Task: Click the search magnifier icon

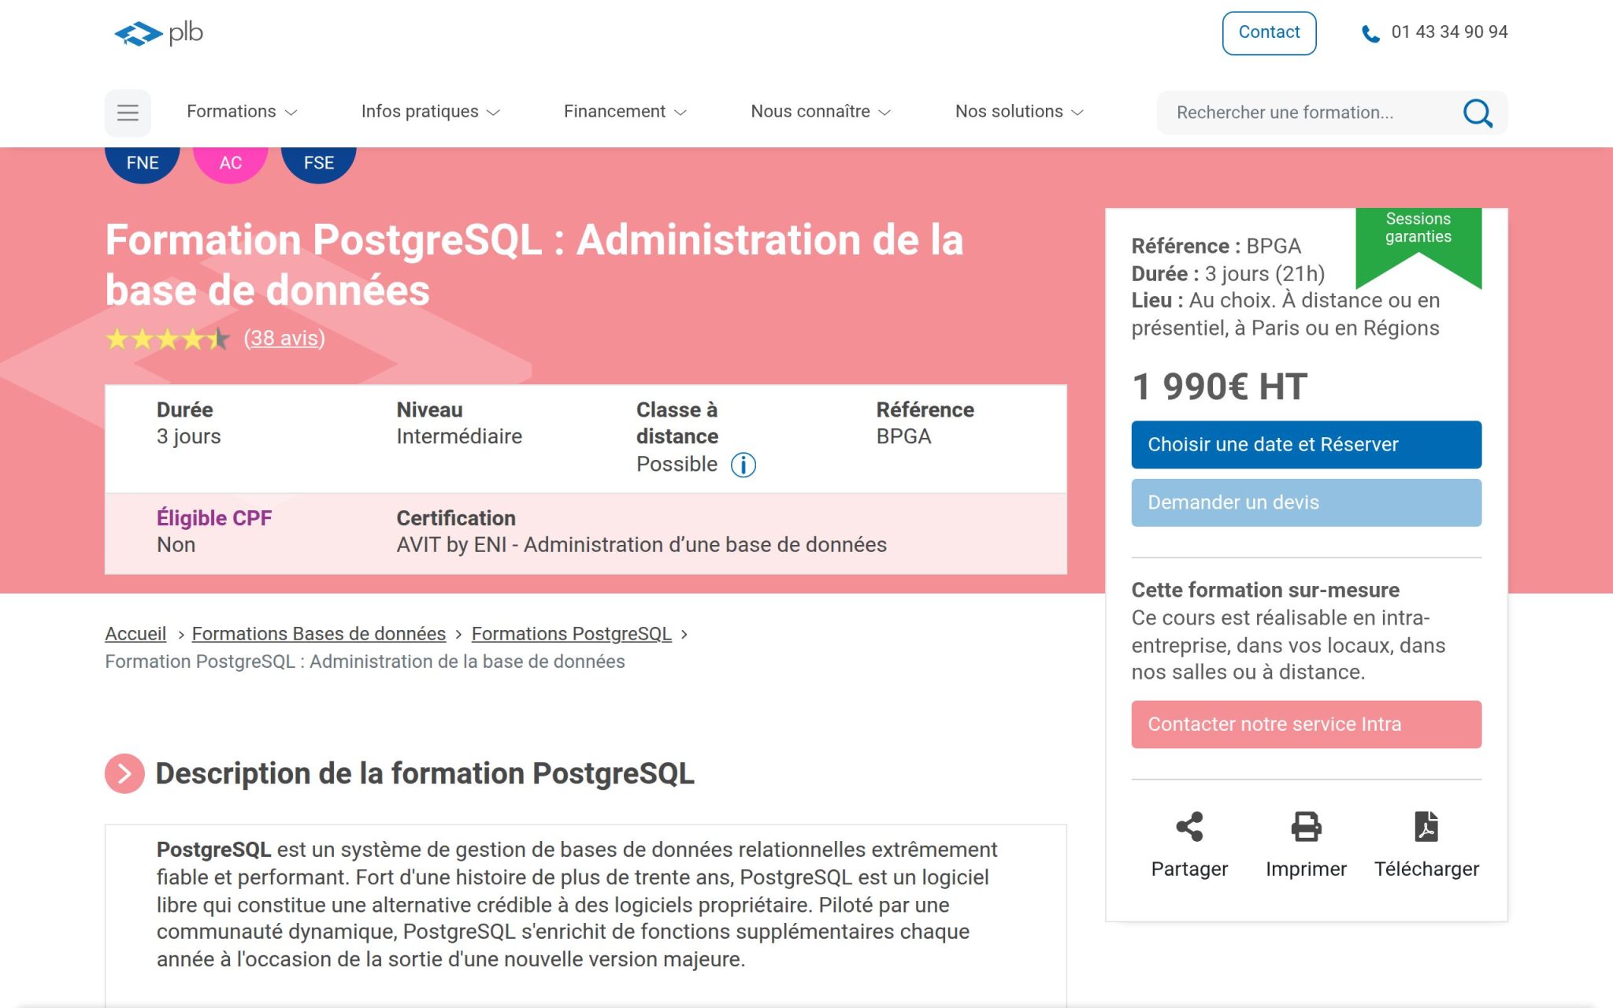Action: click(1478, 113)
